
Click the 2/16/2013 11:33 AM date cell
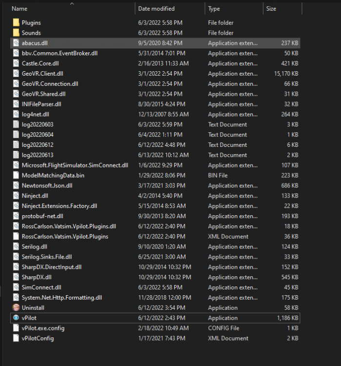[163, 63]
